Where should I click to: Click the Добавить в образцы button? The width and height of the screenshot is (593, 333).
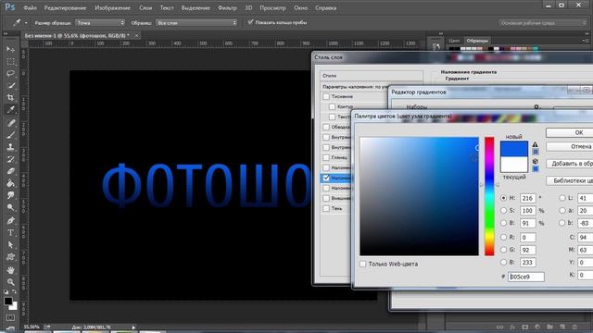[570, 164]
